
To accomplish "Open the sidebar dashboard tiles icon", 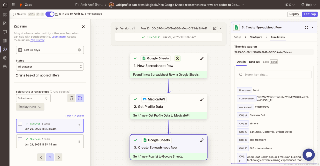I will [x=5, y=15].
